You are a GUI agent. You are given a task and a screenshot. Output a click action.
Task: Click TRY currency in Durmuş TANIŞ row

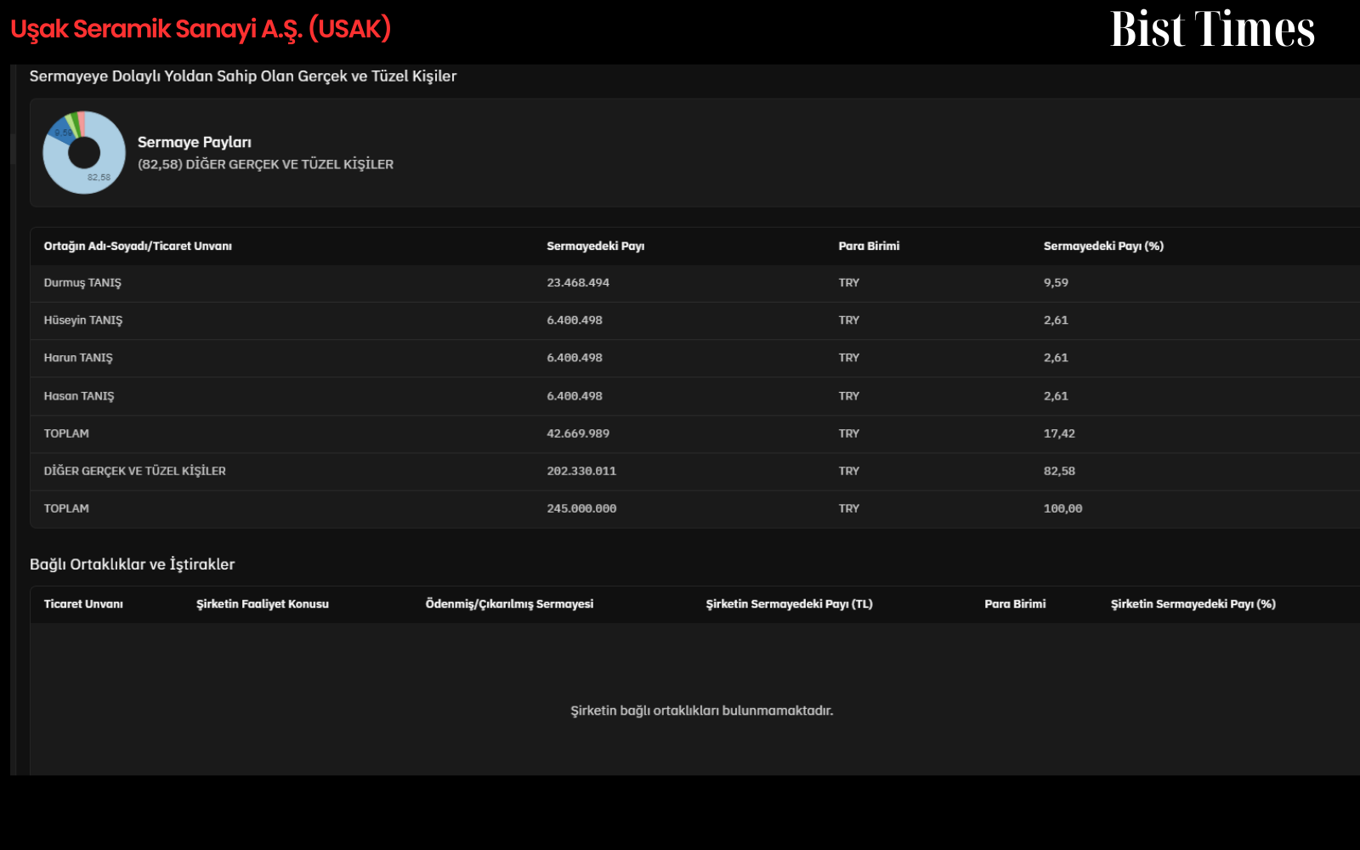click(848, 283)
